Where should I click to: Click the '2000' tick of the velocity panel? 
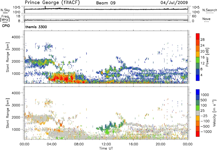point(16,117)
